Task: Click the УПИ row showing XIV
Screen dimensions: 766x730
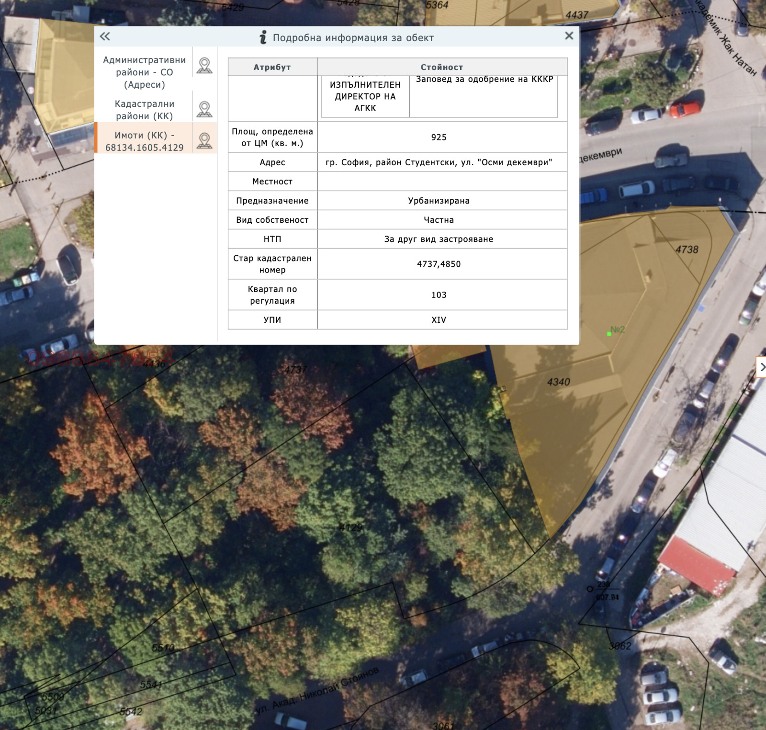Action: point(439,319)
